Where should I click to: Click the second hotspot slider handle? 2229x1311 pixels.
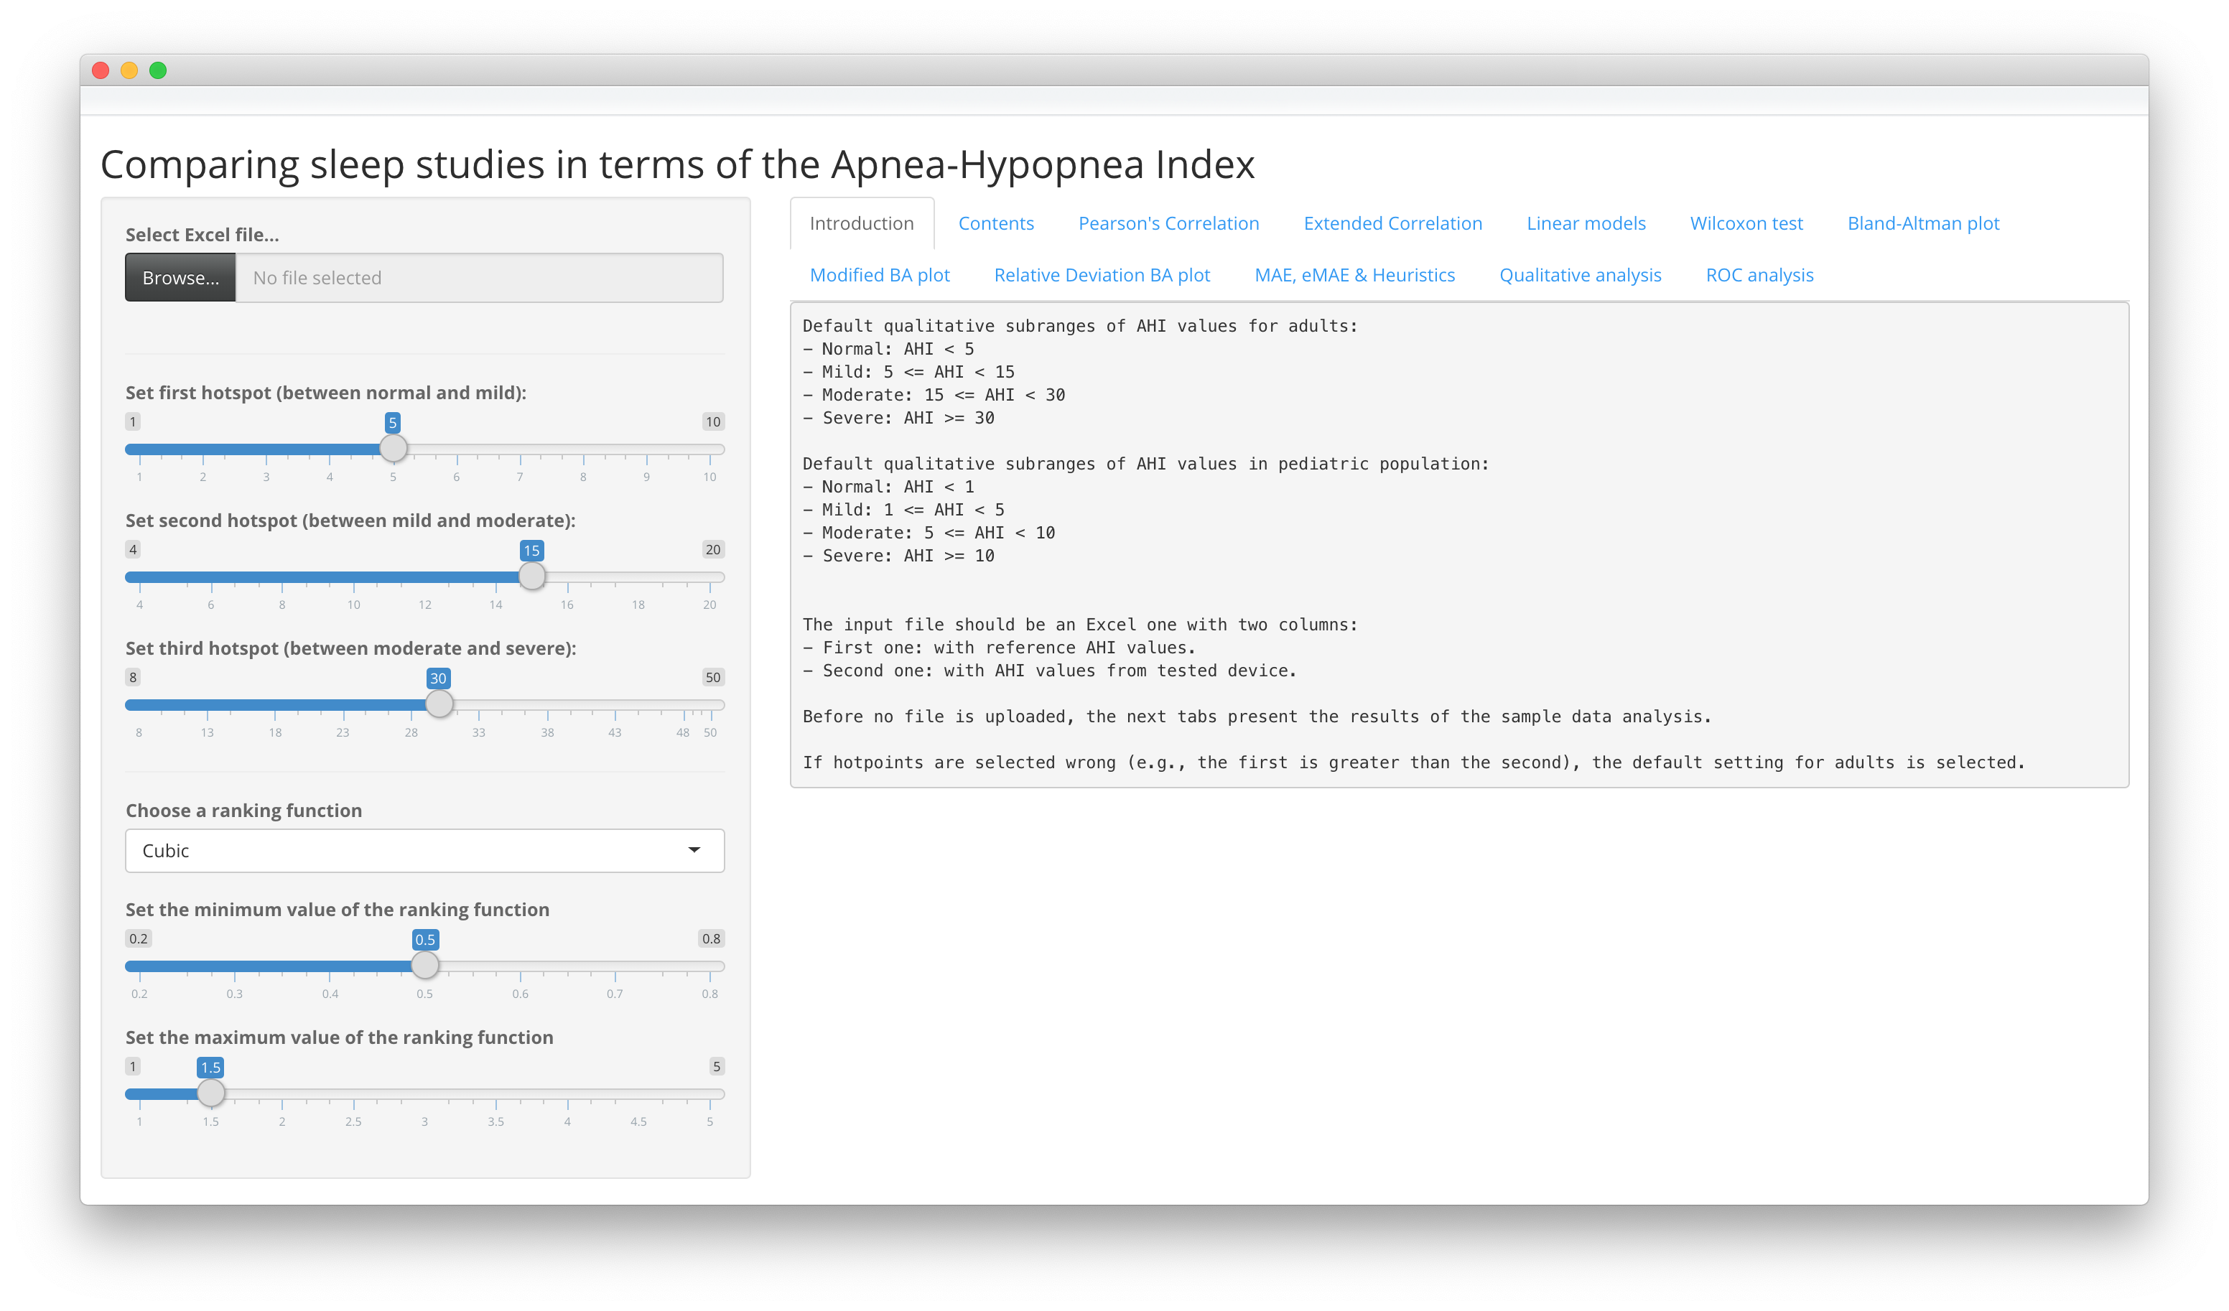tap(531, 577)
